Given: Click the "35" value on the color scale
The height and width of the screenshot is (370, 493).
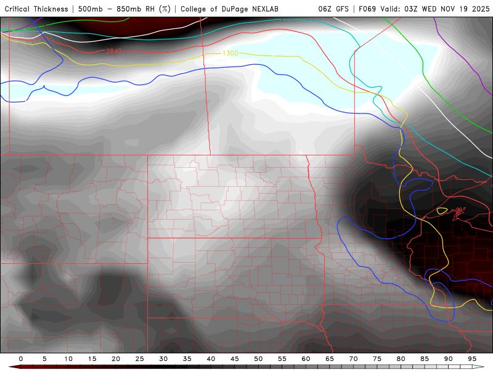Looking at the screenshot, I should click(x=187, y=359).
